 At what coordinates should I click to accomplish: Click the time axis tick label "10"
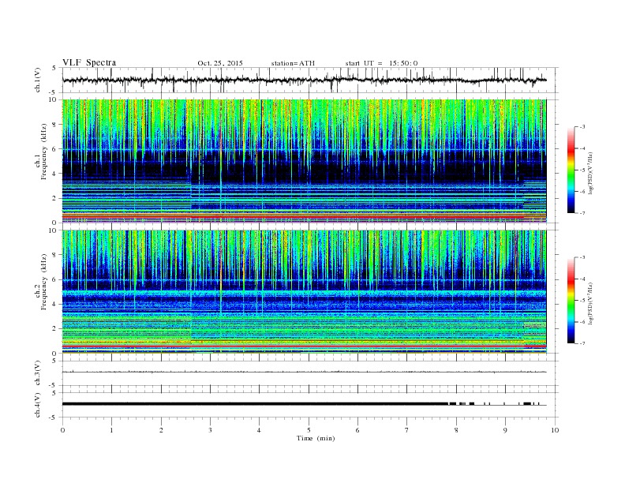pyautogui.click(x=555, y=430)
